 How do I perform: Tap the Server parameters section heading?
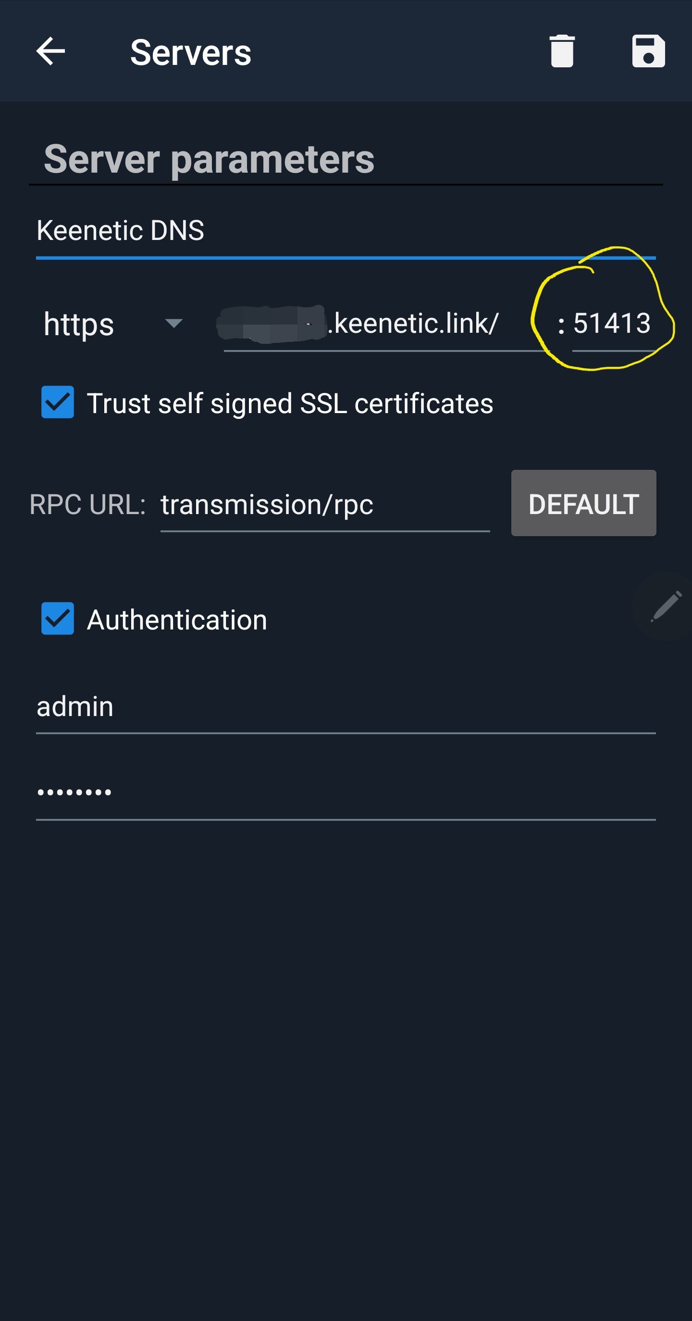(209, 160)
